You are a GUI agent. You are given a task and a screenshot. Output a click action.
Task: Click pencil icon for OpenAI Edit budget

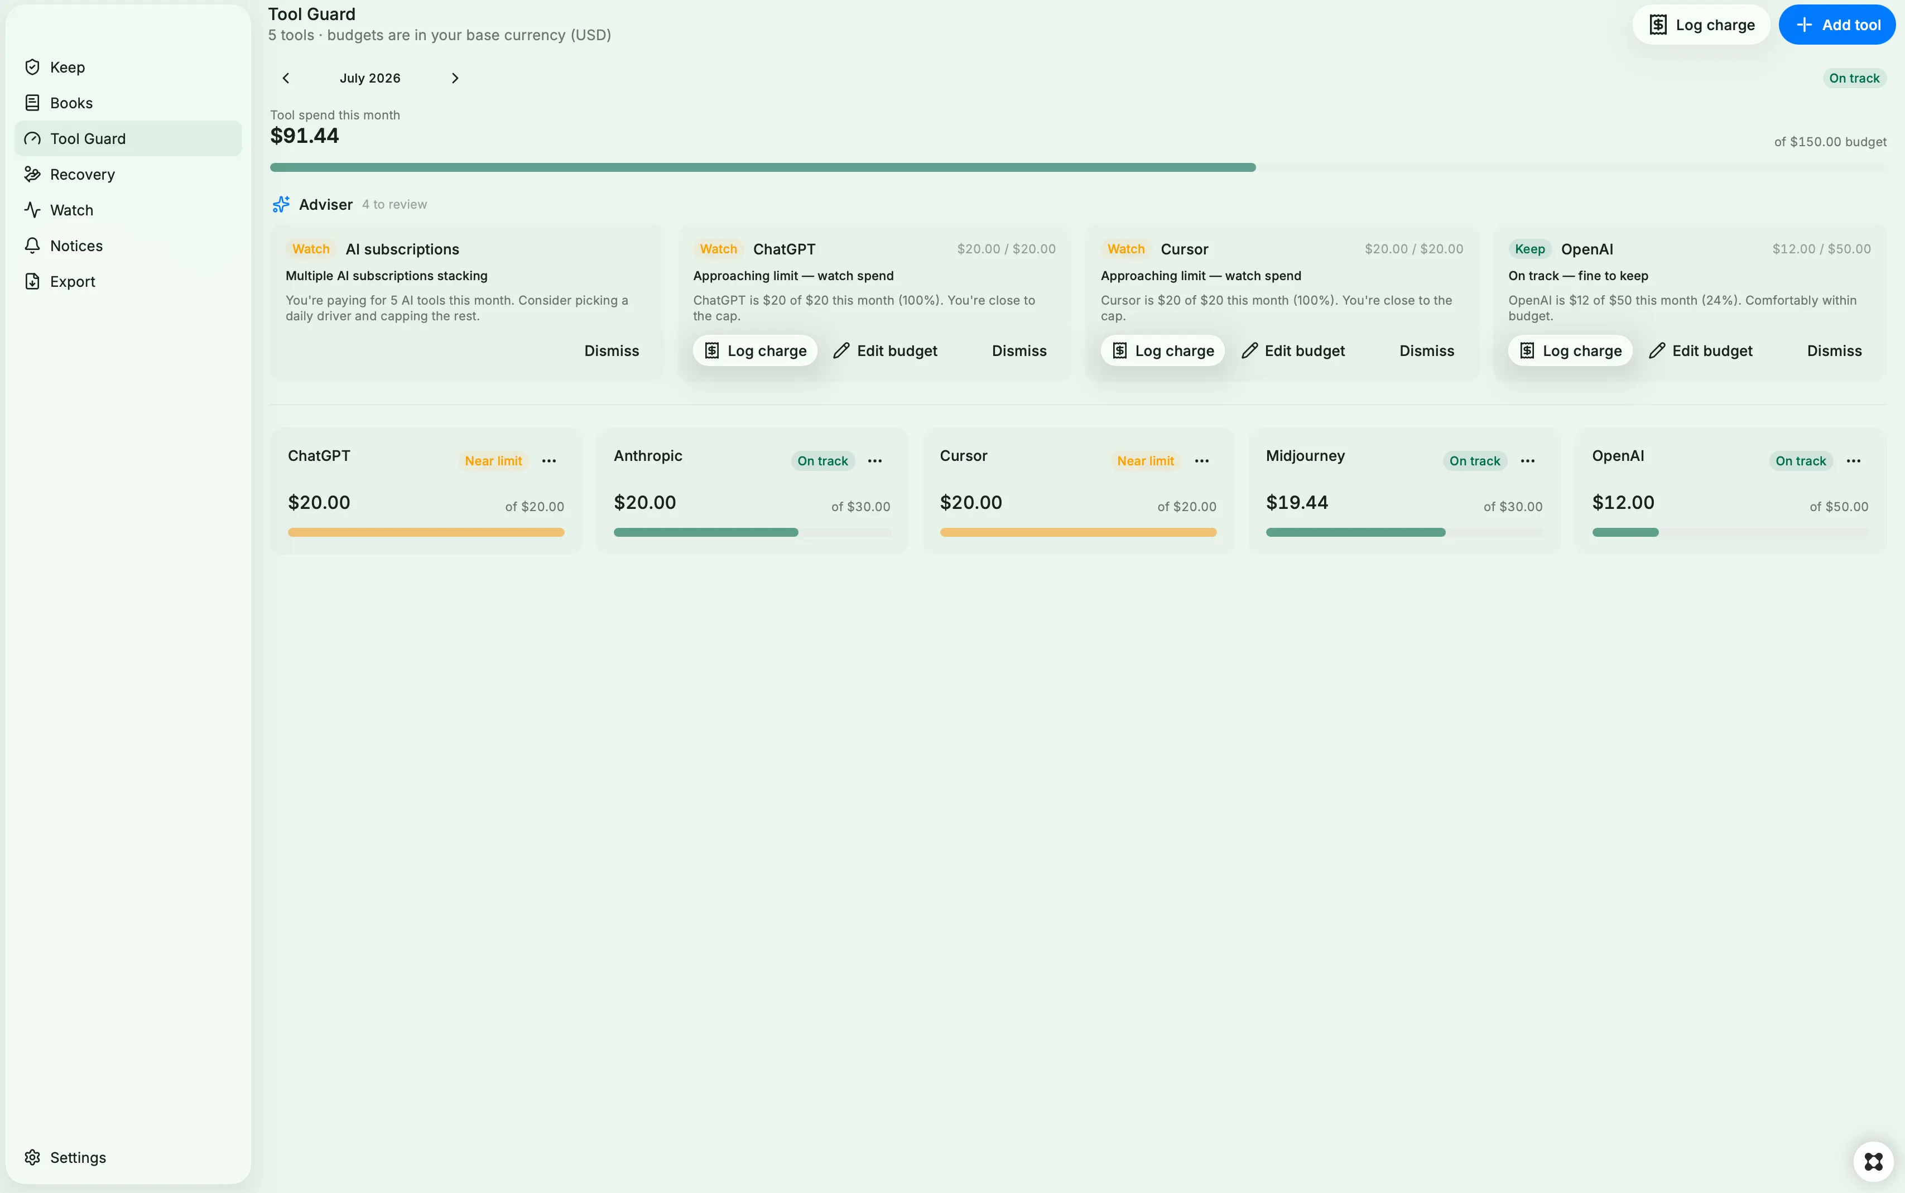coord(1657,351)
